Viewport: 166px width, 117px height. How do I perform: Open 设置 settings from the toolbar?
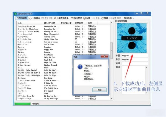tap(87, 18)
